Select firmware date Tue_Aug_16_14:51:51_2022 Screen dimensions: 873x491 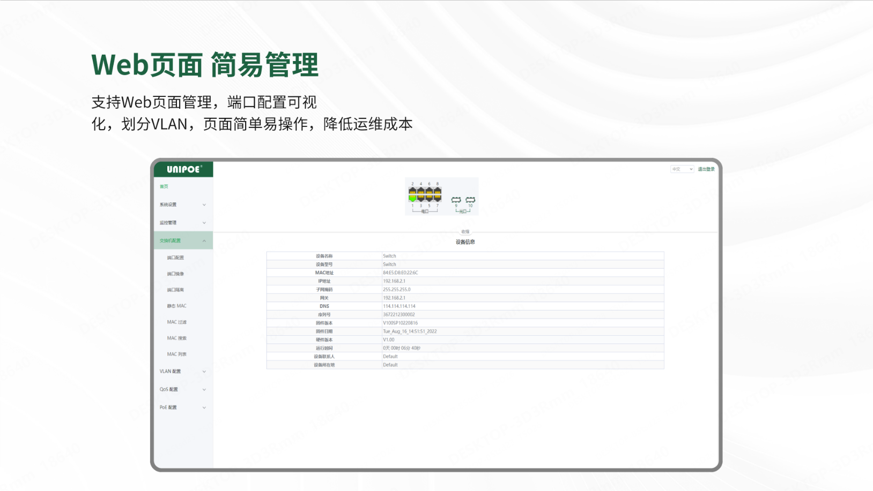410,331
